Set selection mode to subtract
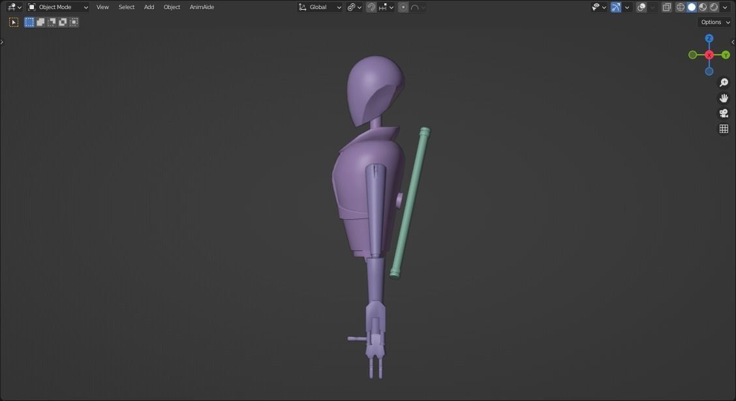 coord(52,22)
